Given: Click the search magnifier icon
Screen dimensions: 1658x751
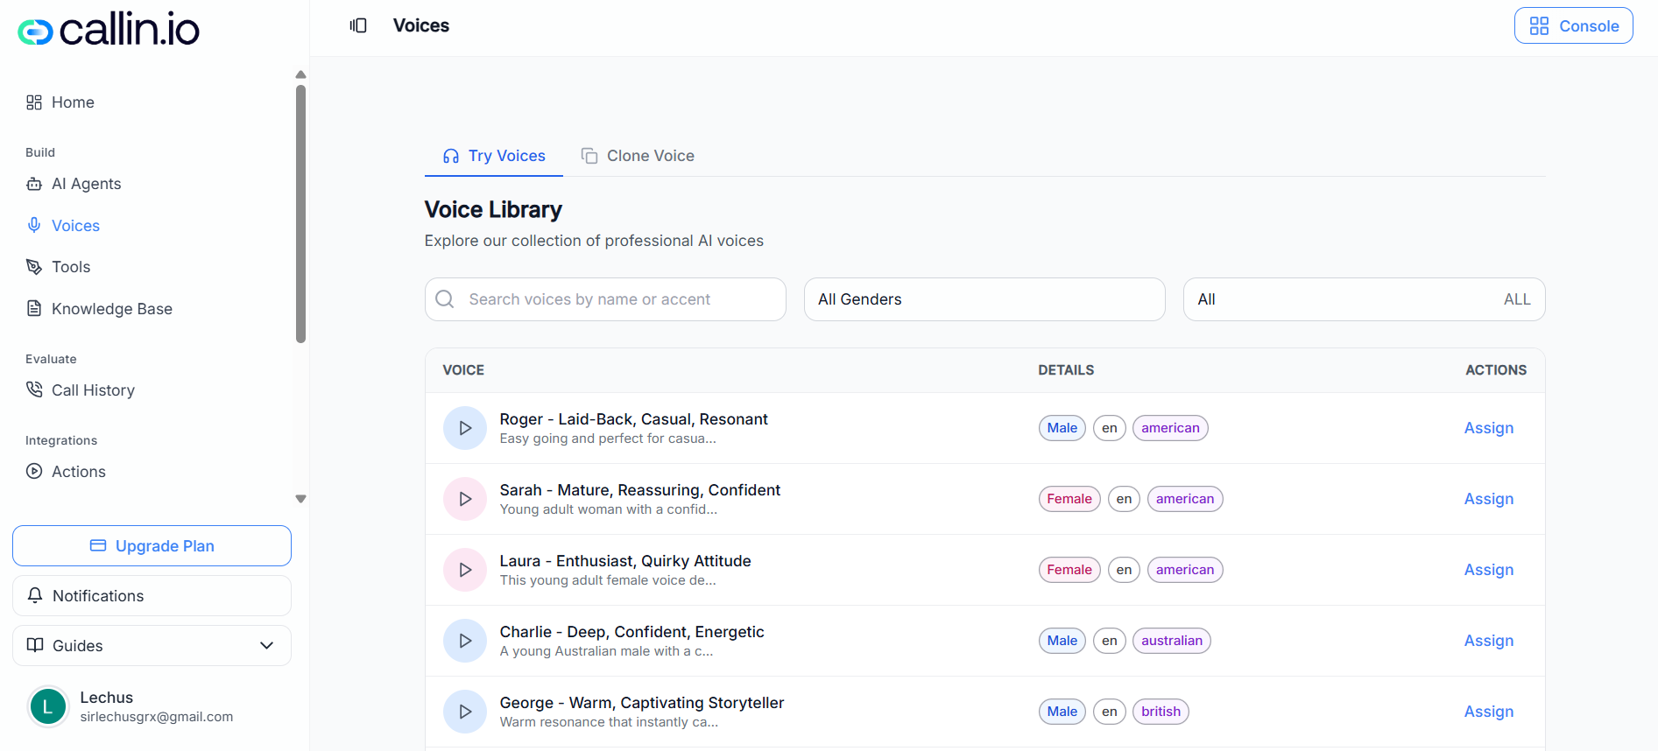Looking at the screenshot, I should [445, 299].
